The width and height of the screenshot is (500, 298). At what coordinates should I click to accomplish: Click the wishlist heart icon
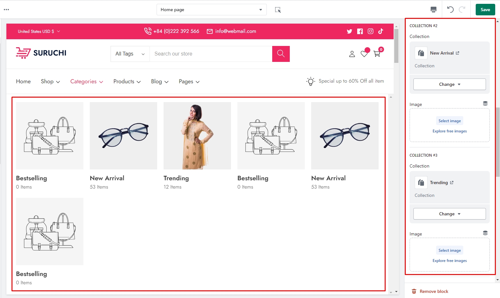(x=364, y=54)
